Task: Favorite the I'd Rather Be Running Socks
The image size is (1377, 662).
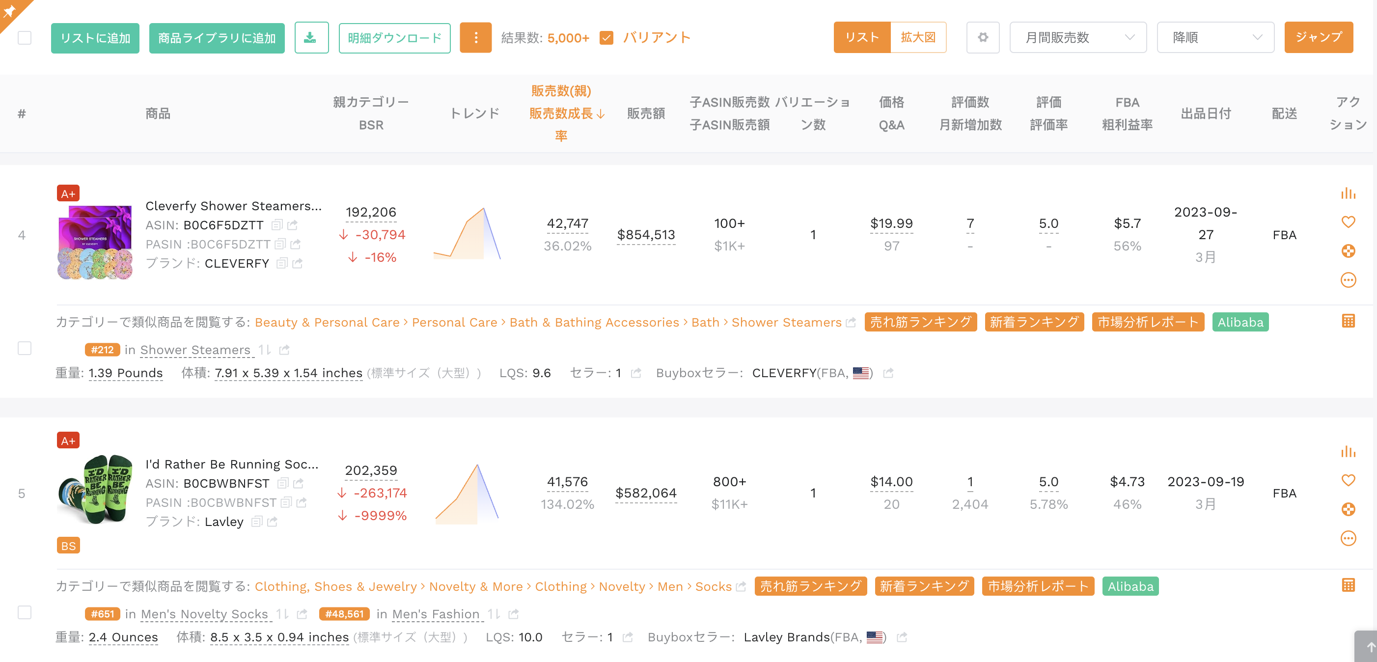Action: pos(1348,480)
